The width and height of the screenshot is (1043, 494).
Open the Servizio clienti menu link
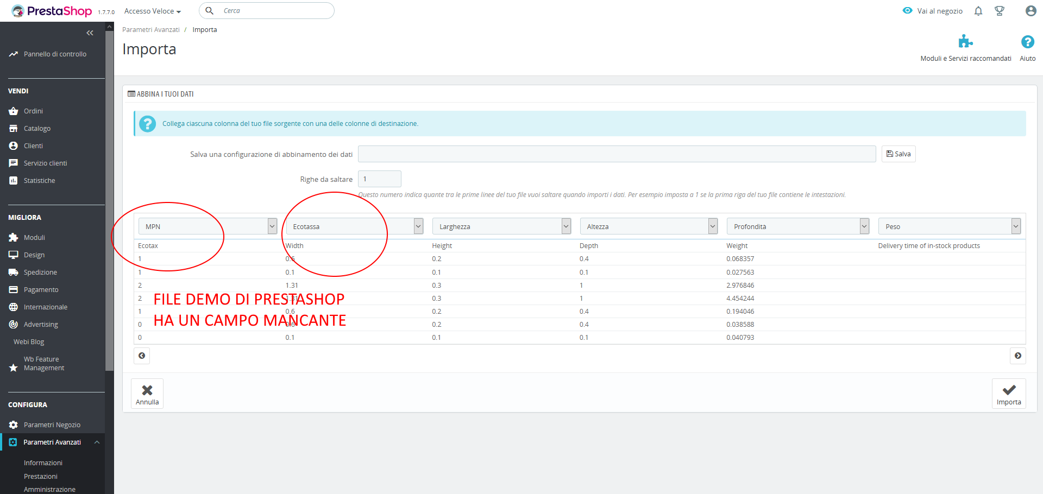pos(46,163)
